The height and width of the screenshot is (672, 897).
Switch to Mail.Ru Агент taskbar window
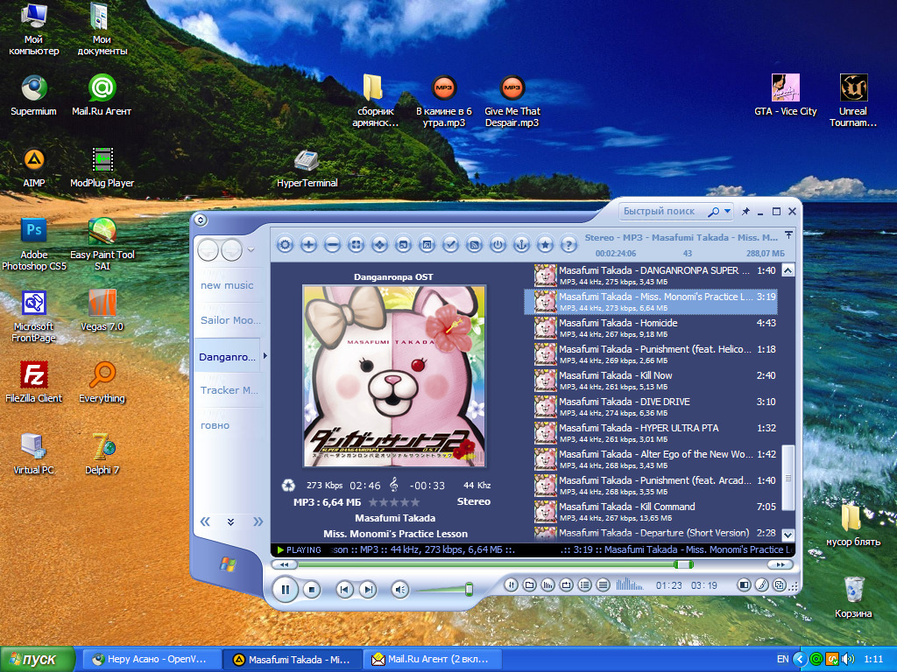coord(433,660)
